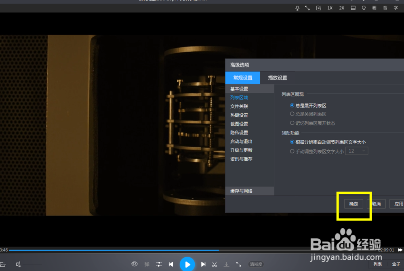Open the adjustment sliders icon
The height and width of the screenshot is (271, 404).
[159, 264]
